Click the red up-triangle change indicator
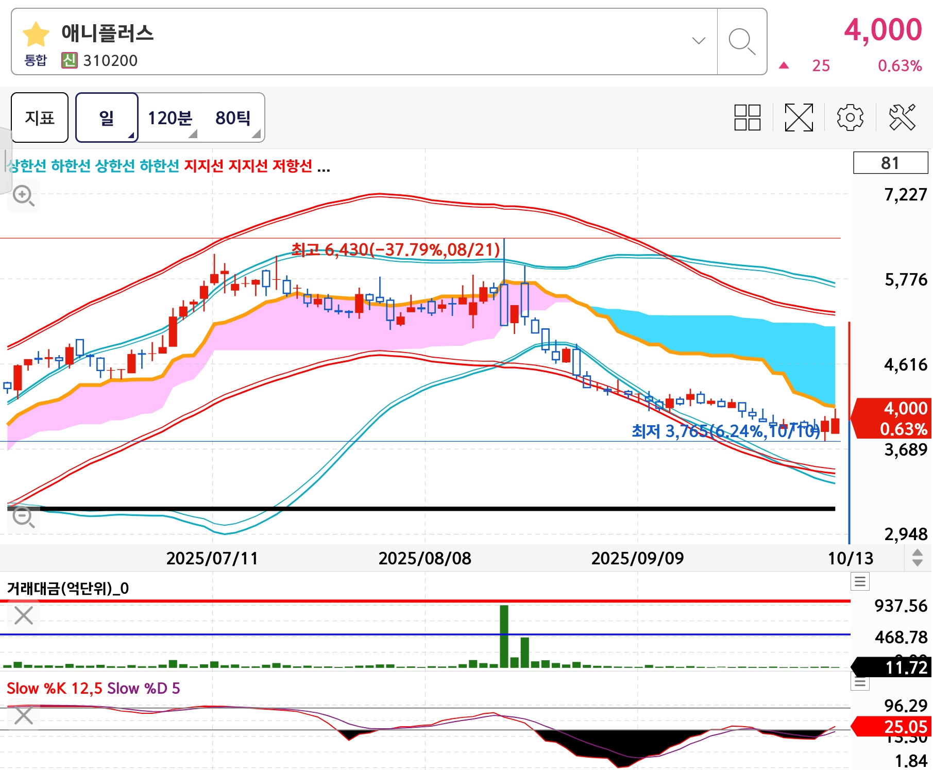 tap(784, 65)
